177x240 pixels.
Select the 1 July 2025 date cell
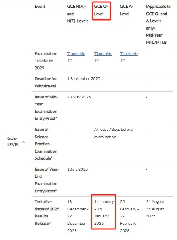pyautogui.click(x=77, y=169)
